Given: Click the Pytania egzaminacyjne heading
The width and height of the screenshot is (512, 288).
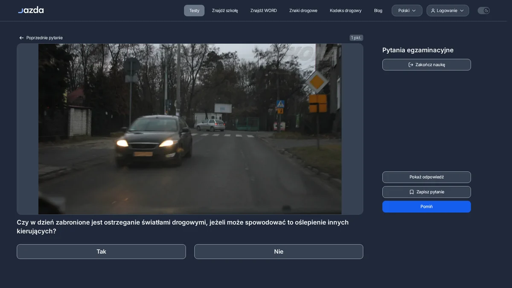Looking at the screenshot, I should (x=418, y=50).
